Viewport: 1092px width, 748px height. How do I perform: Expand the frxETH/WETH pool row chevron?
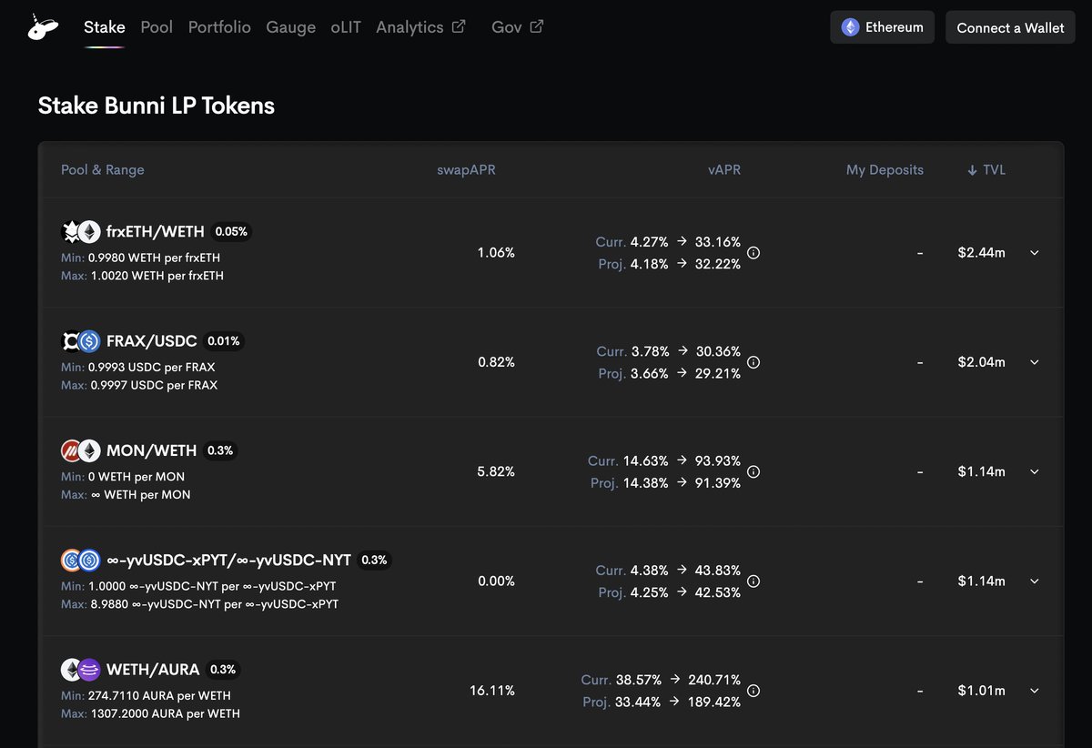point(1035,253)
